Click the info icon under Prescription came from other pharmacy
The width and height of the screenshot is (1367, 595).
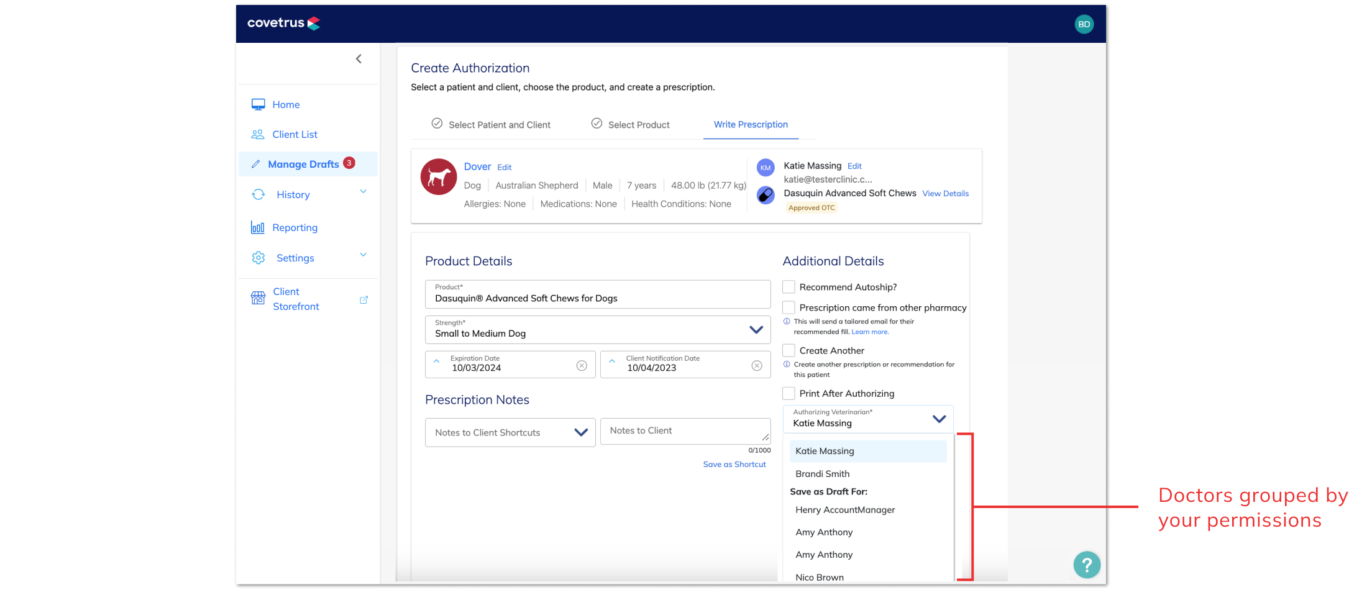(x=787, y=322)
